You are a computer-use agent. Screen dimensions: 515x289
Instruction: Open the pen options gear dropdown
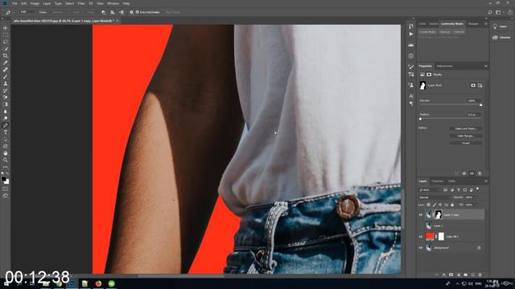(131, 12)
